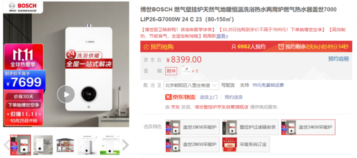Click the previous thumbnail arrow
The width and height of the screenshot is (357, 158).
point(6,145)
